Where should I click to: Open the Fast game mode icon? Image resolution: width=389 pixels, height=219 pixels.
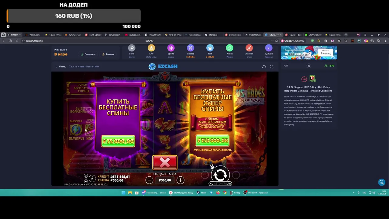pos(210,48)
